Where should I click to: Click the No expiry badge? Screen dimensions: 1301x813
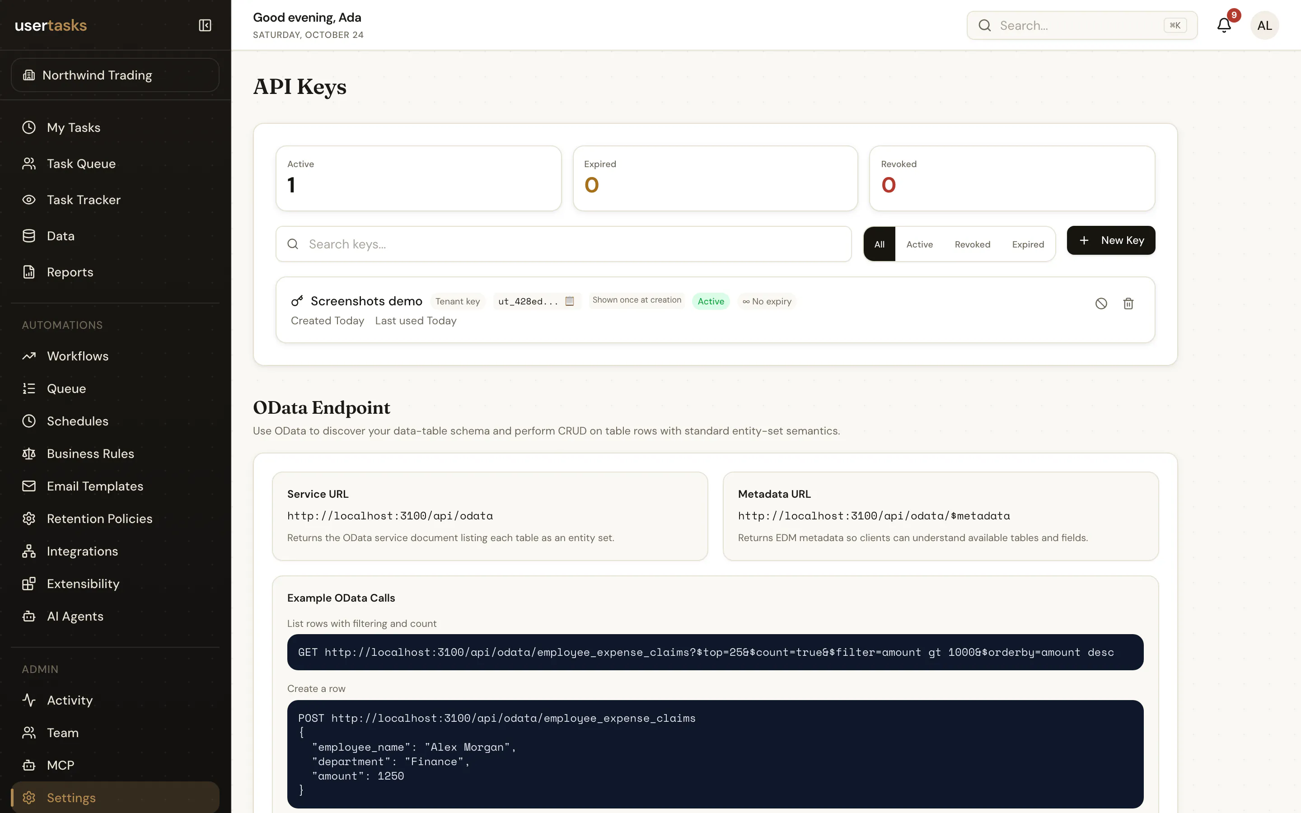point(767,301)
